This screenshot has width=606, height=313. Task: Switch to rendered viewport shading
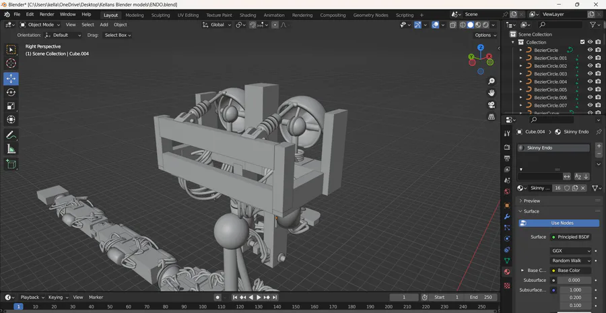485,25
